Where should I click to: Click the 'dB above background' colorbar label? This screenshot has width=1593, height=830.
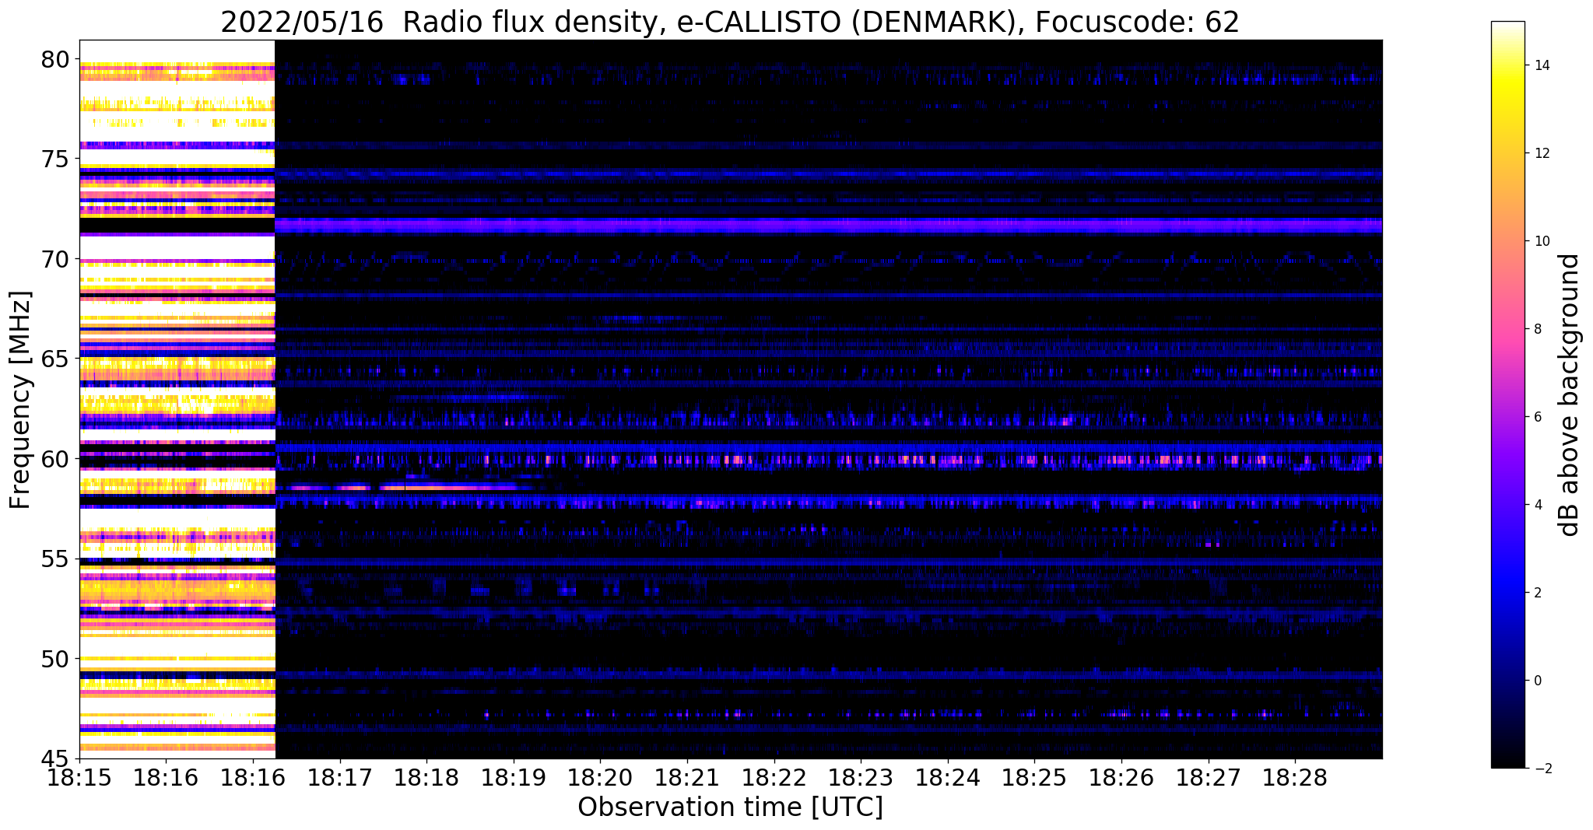[x=1570, y=394]
